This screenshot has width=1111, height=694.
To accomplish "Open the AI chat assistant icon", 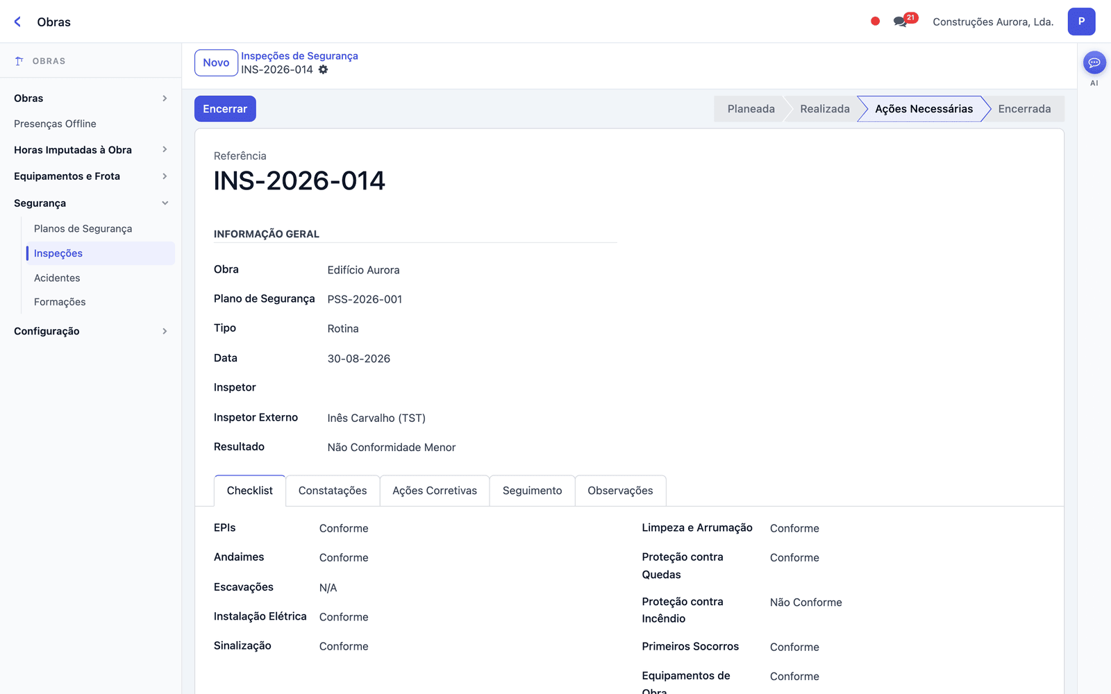I will 1094,62.
